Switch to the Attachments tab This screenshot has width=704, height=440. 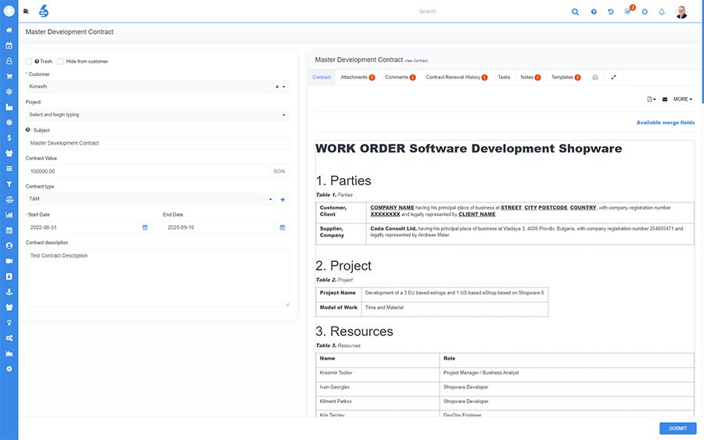(357, 77)
